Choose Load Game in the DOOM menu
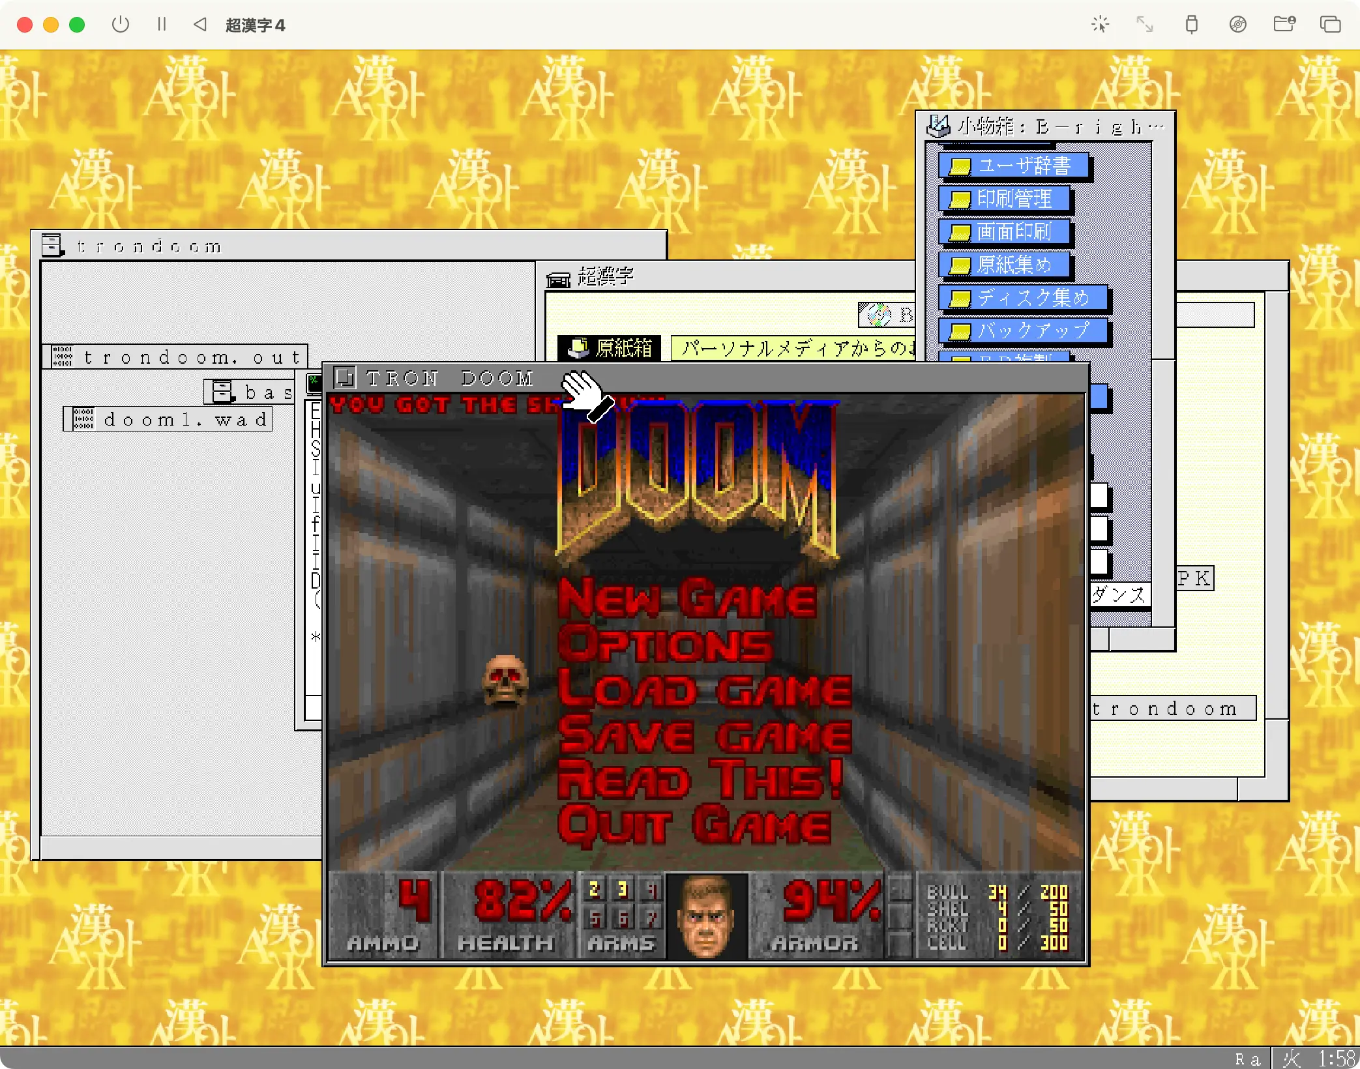 tap(705, 690)
